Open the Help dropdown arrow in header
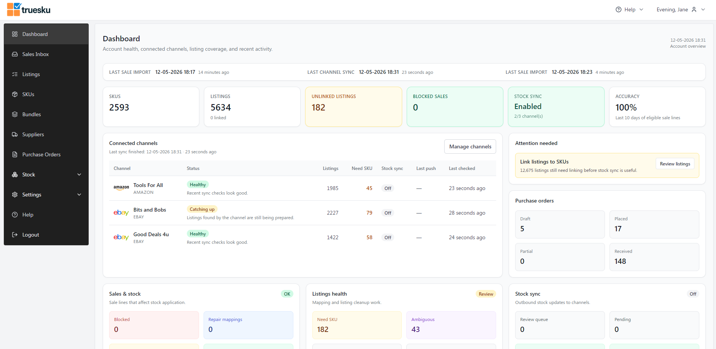The image size is (716, 349). pos(641,9)
